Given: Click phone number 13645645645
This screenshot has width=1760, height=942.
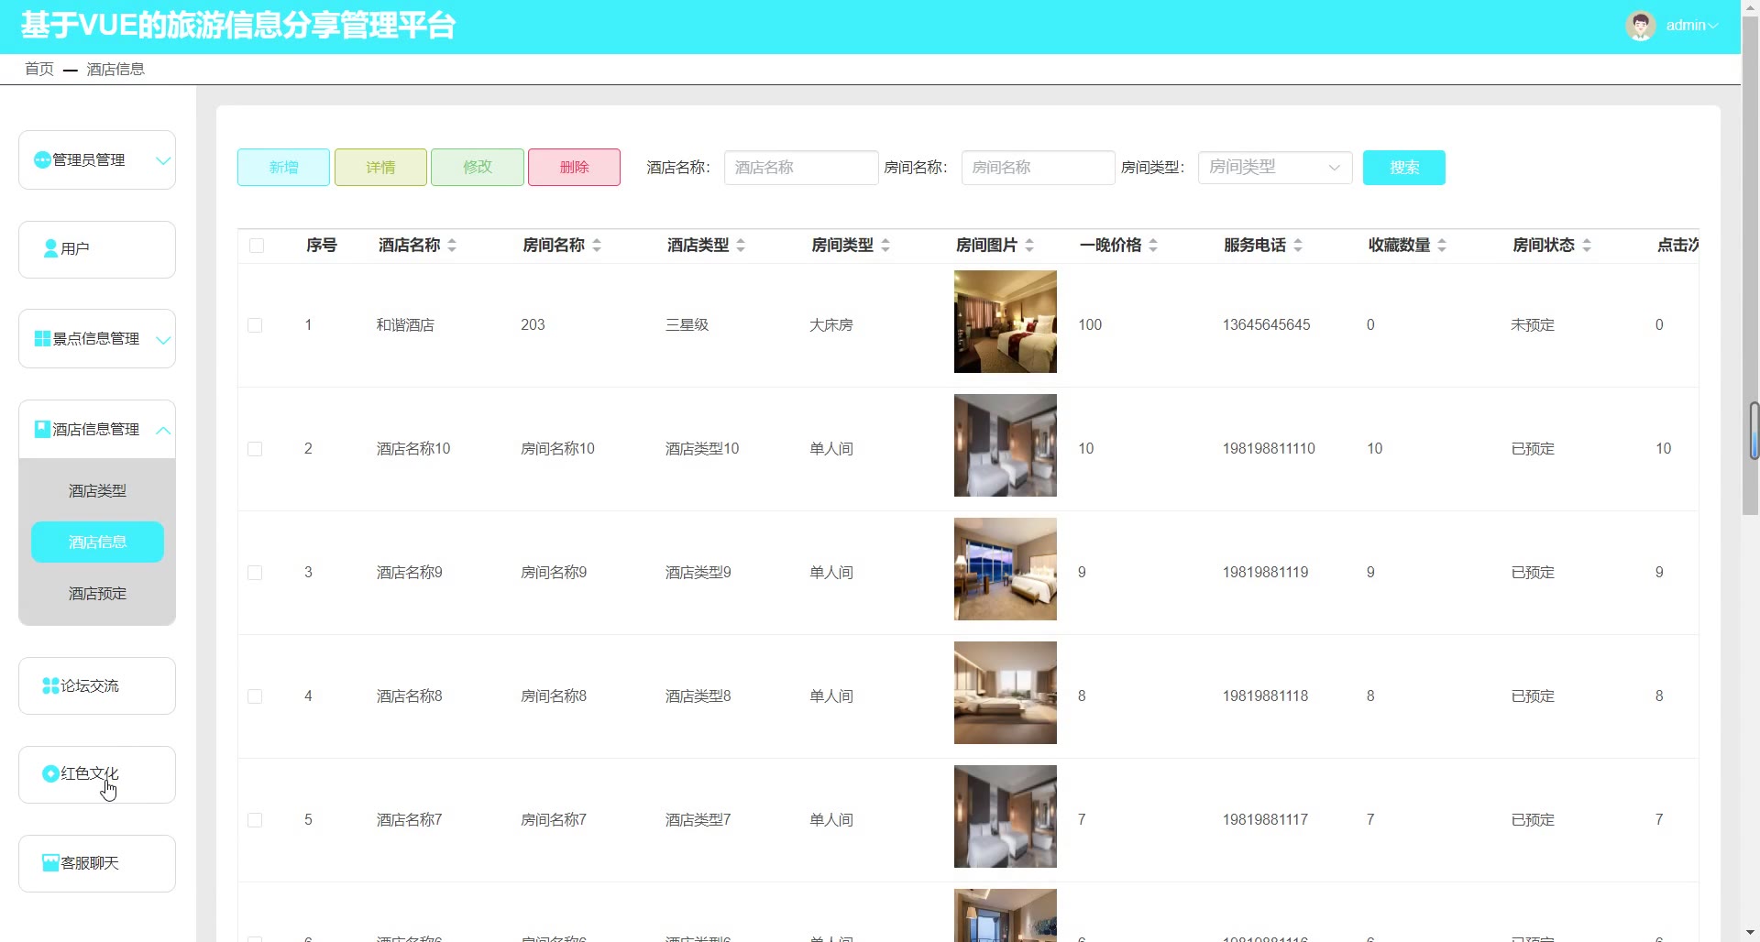Looking at the screenshot, I should pyautogui.click(x=1266, y=325).
